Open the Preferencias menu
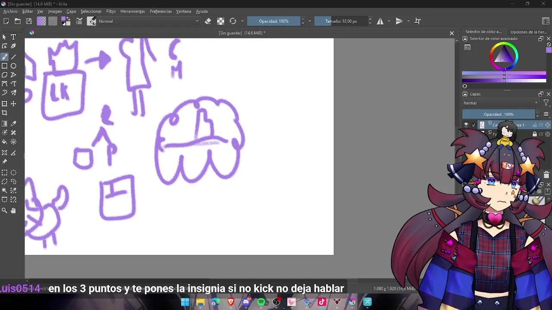The image size is (552, 310). [160, 11]
